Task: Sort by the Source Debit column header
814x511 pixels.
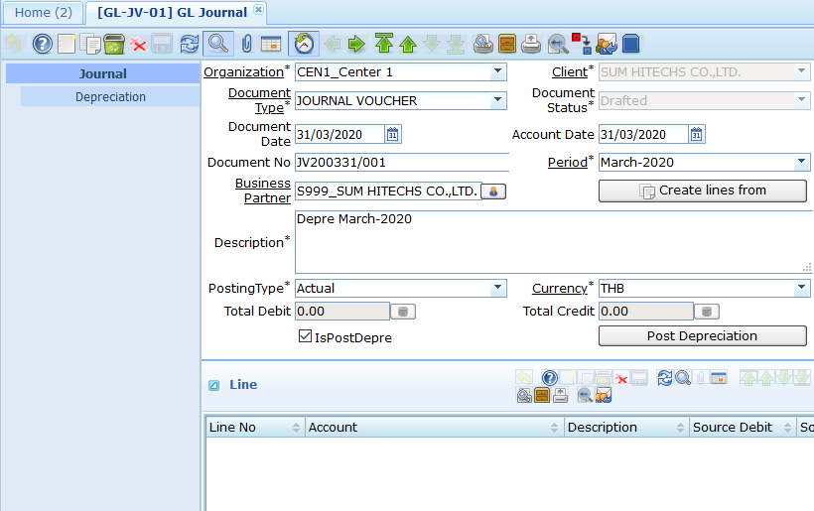Action: (x=743, y=427)
